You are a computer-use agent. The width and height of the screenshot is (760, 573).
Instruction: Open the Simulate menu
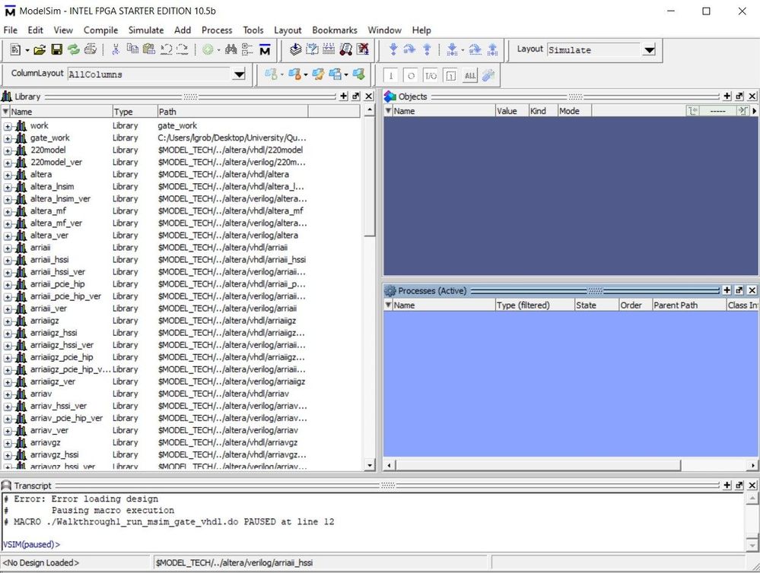(x=145, y=30)
